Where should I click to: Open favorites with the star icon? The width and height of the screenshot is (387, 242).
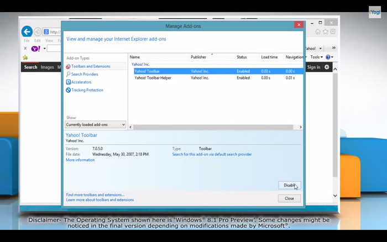[x=326, y=31]
